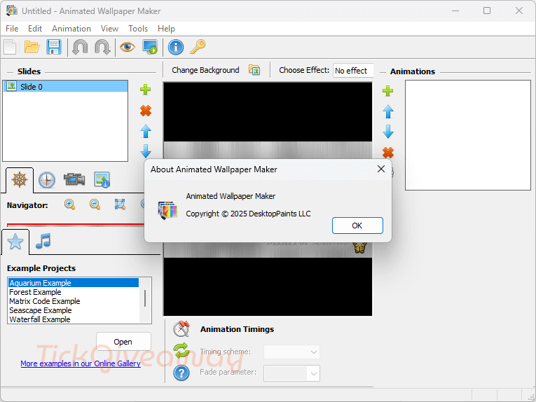Open a project with the folder icon

point(32,47)
